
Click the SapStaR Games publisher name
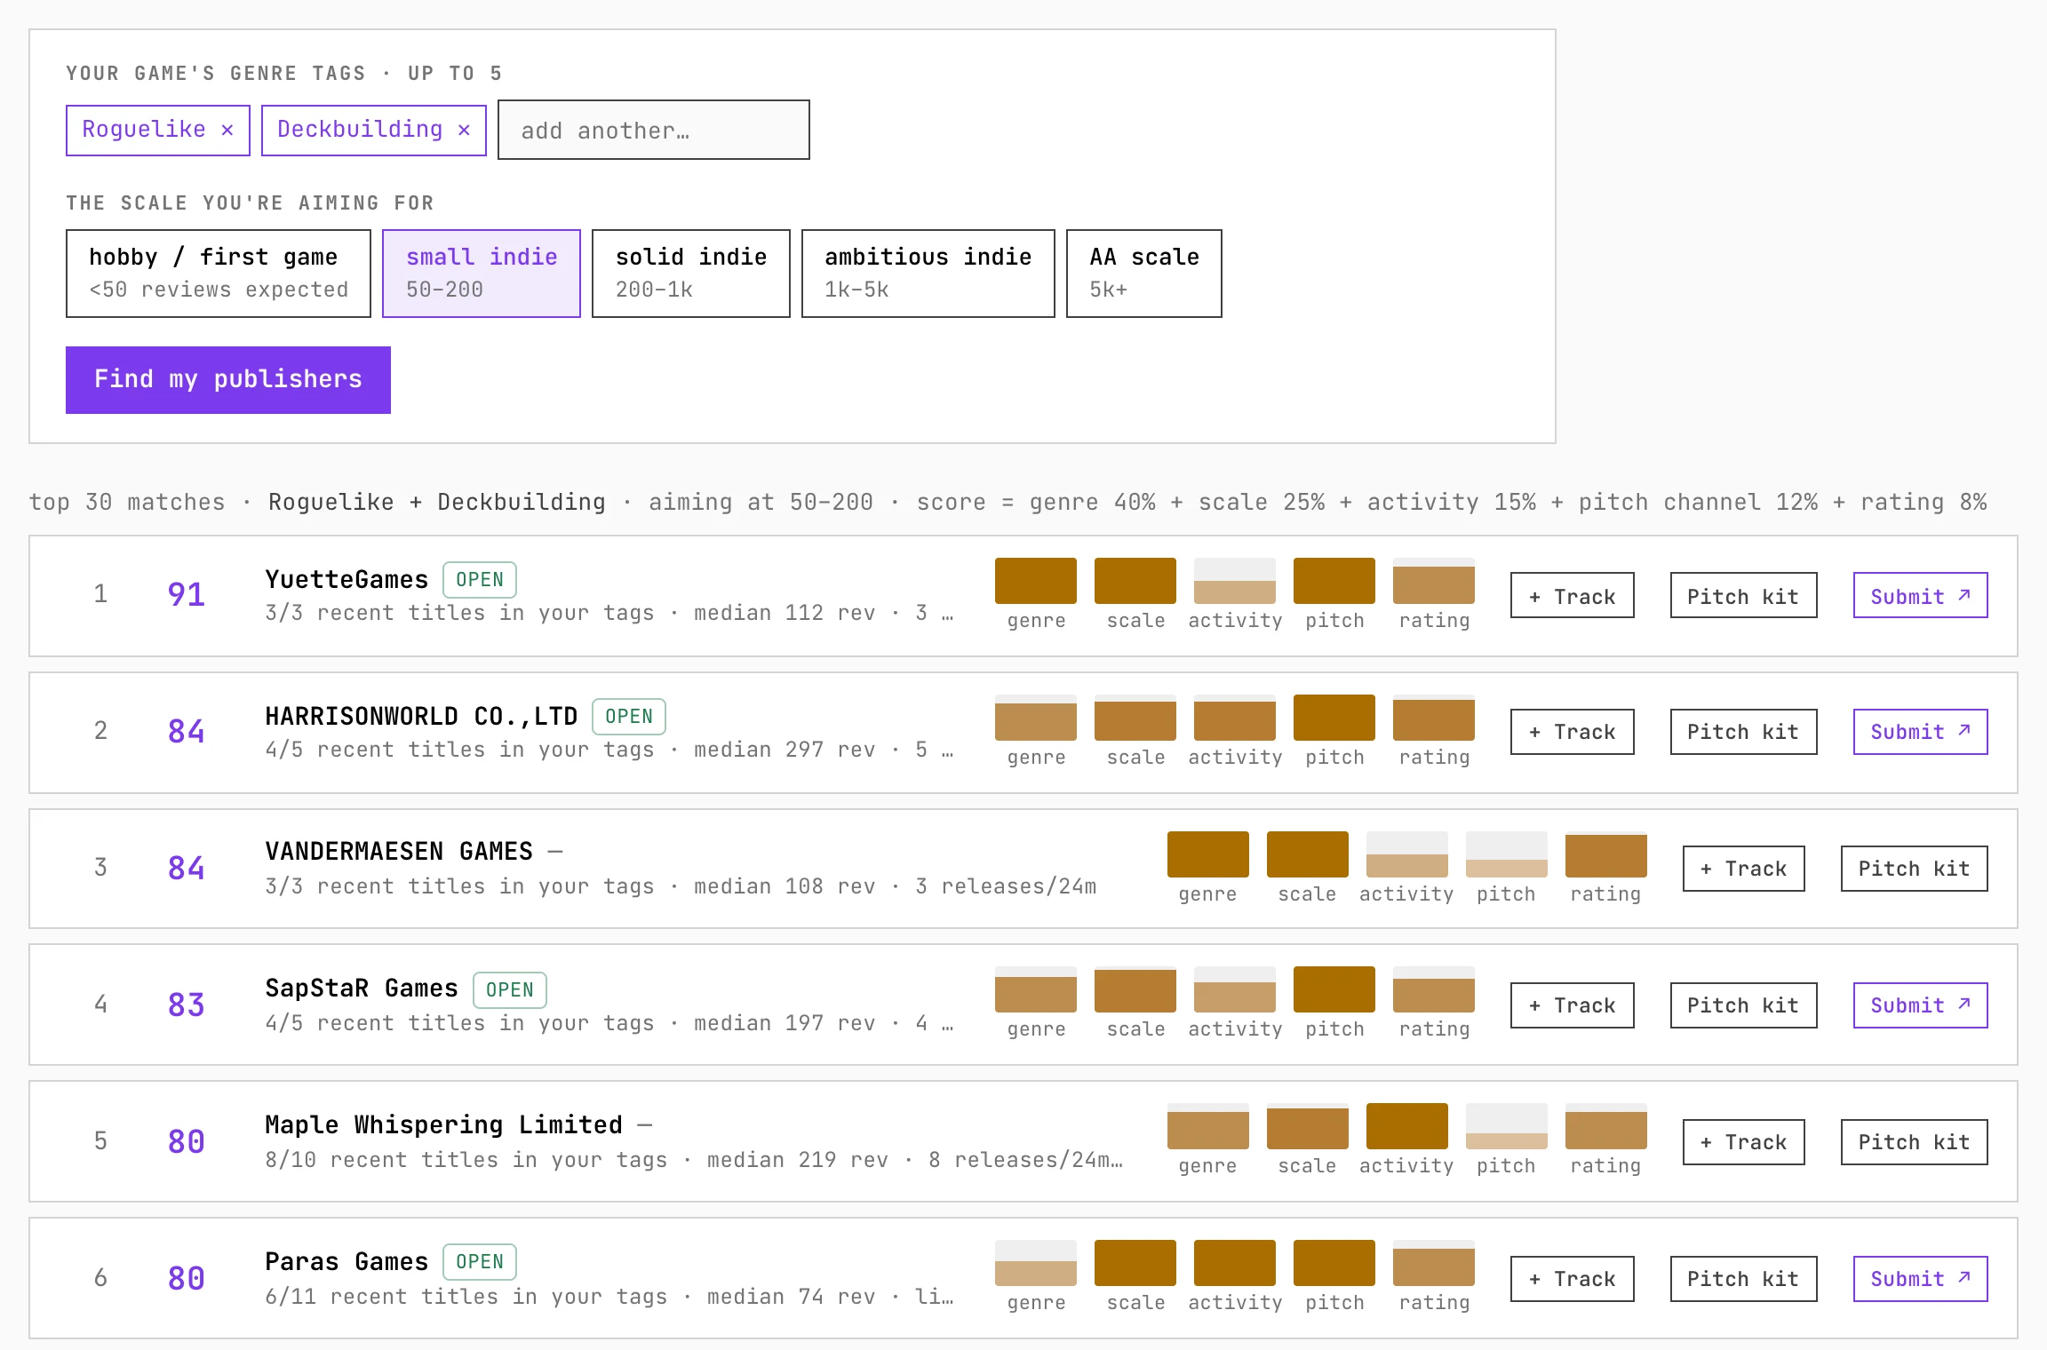click(x=362, y=989)
